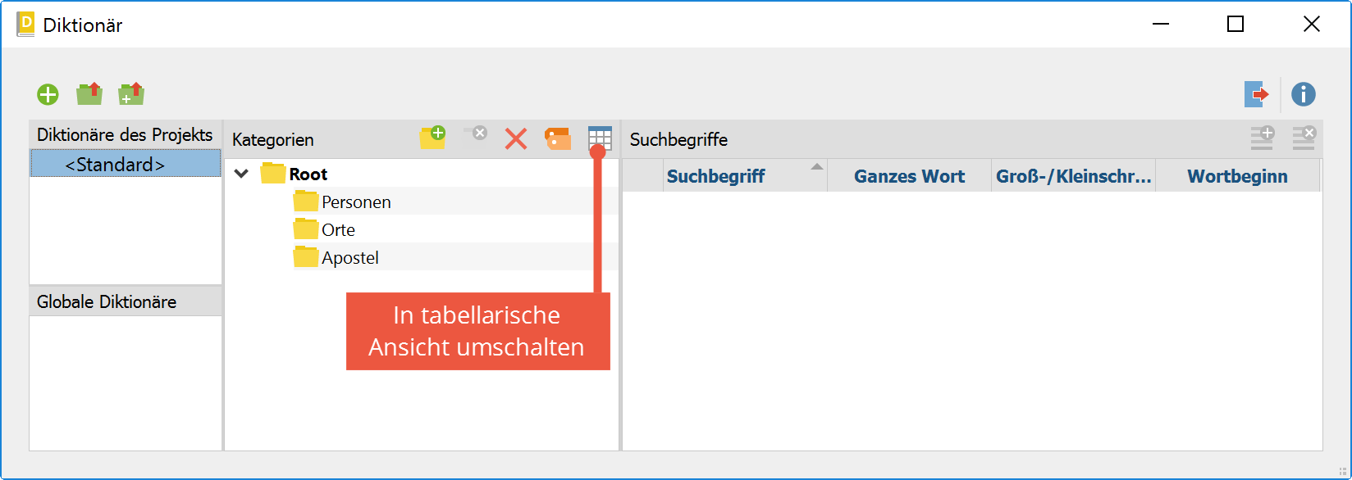Switch to tabular view icon
Screen dimensions: 1352x480
point(600,138)
